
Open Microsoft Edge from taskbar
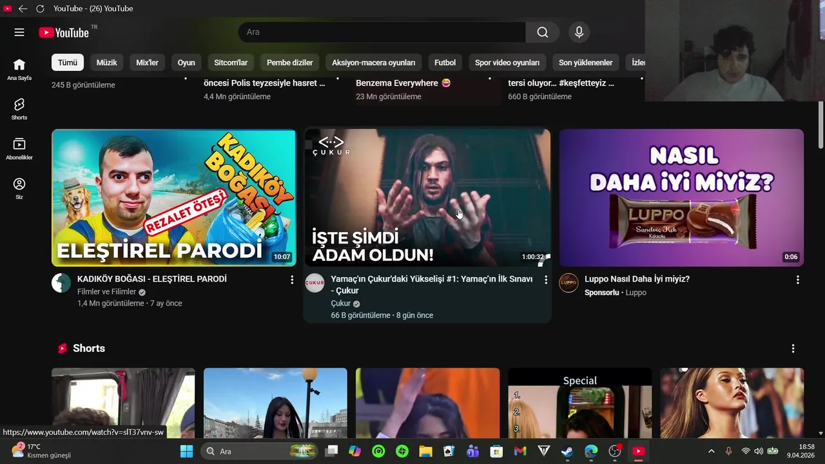[x=591, y=451]
